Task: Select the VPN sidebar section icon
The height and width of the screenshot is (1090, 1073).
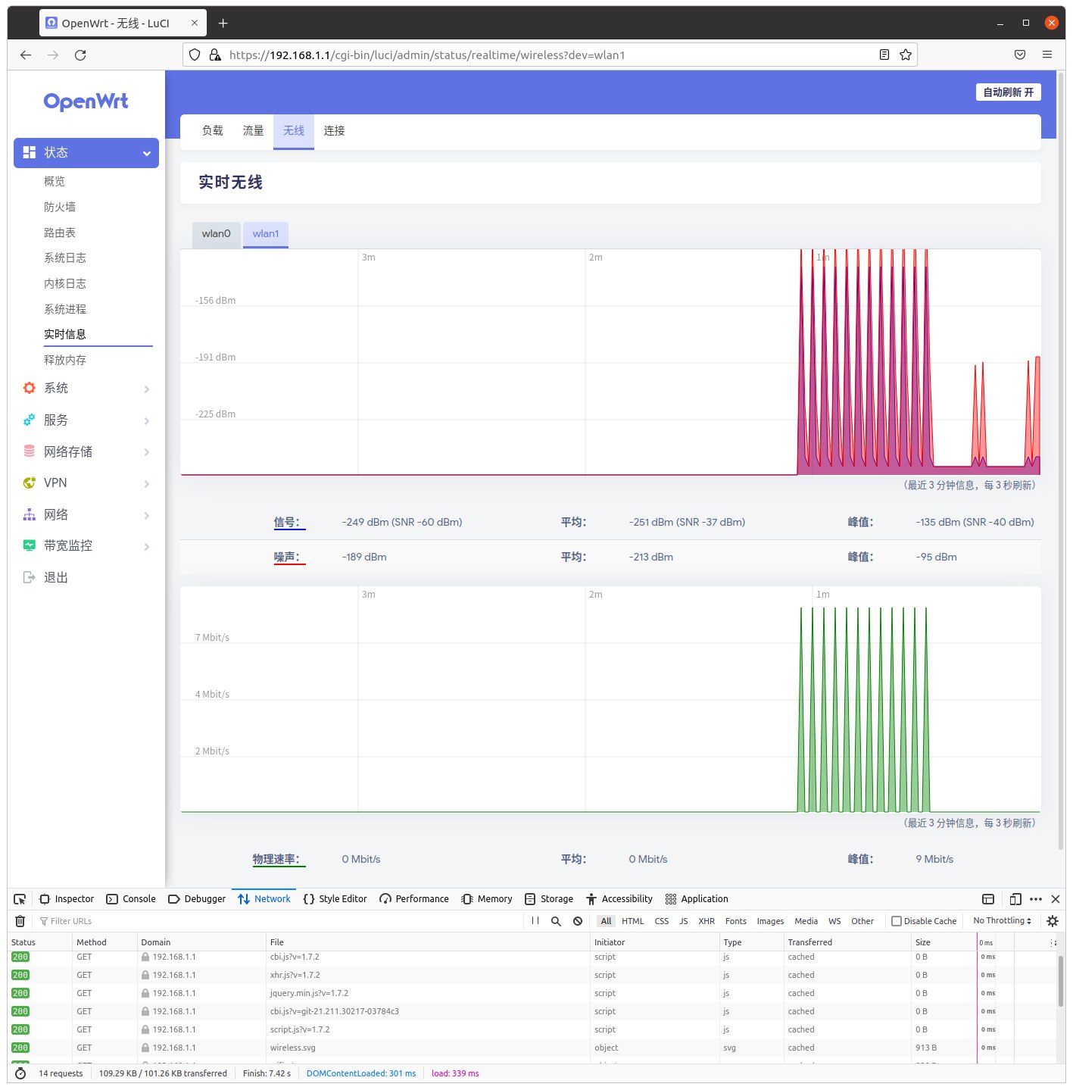Action: coord(29,483)
